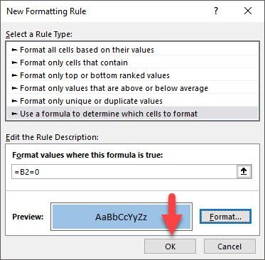Open the Format... button

pyautogui.click(x=225, y=217)
